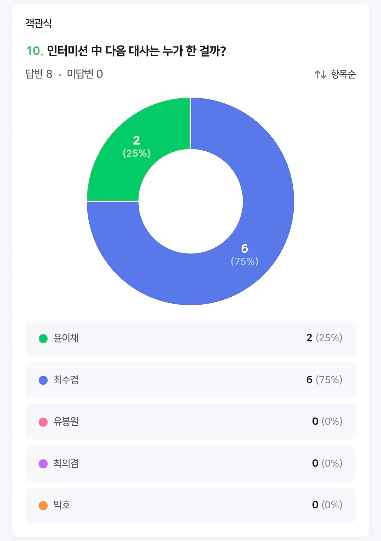Click the question 10 title text
Viewport: 381px width, 541px height.
click(x=137, y=51)
